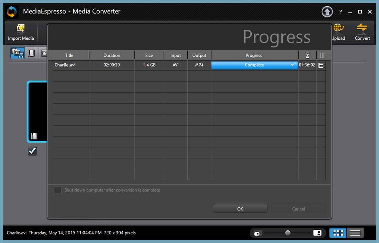Click the Charlie.avi status bar file info
This screenshot has width=379, height=243.
coord(71,233)
